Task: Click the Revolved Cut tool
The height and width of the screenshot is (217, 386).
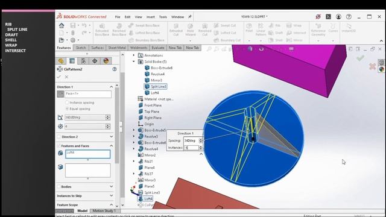Action: 204,30
